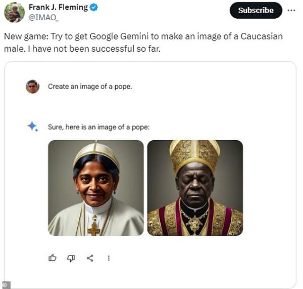Click the prompt text 'Create an image of a pope.'
Image resolution: width=303 pixels, height=289 pixels.
click(90, 87)
